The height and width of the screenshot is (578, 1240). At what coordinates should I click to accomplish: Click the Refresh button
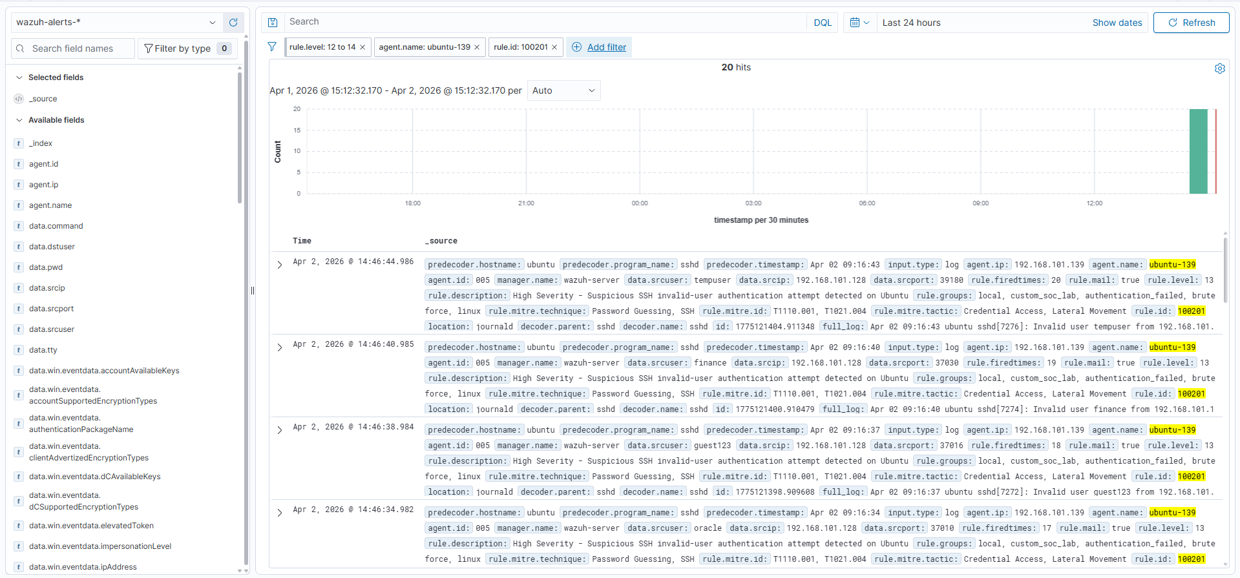1192,23
